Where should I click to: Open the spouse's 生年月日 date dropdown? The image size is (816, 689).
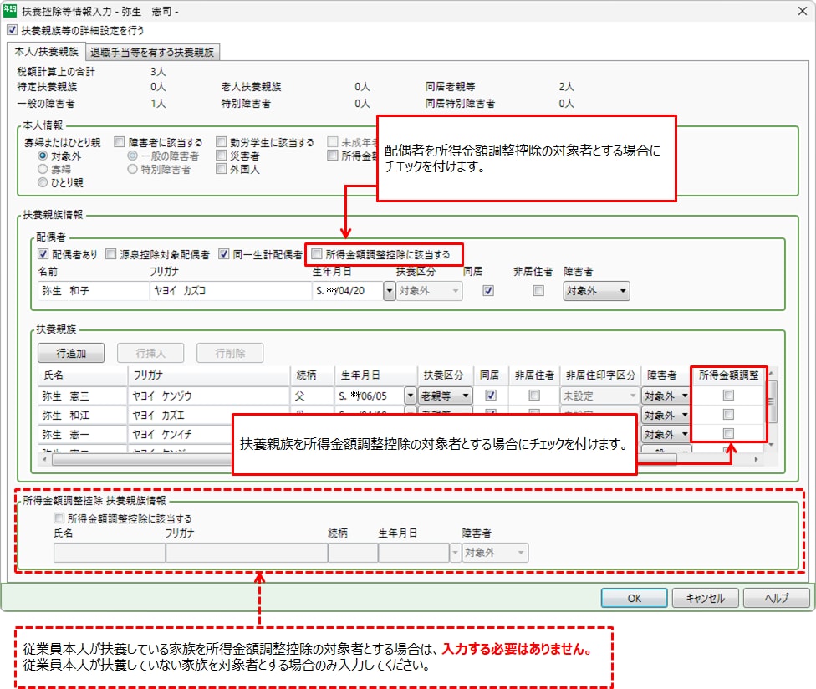click(x=389, y=291)
